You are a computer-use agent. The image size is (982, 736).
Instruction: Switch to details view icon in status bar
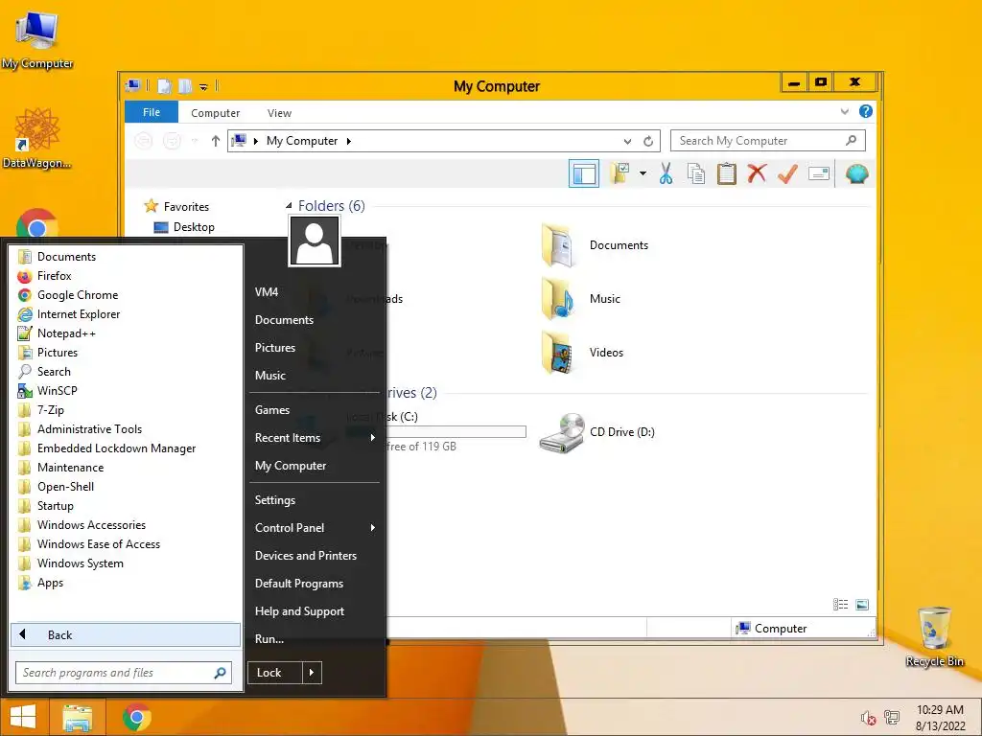[840, 604]
